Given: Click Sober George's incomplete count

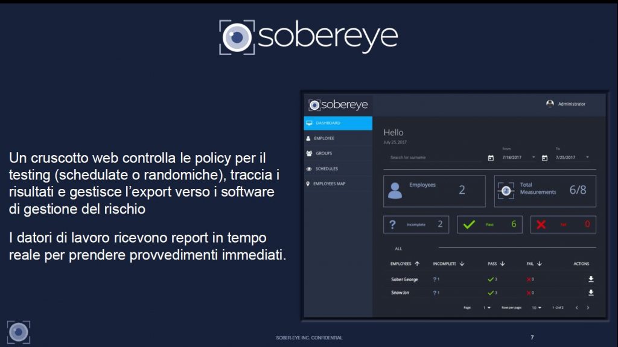Looking at the screenshot, I should (x=436, y=279).
